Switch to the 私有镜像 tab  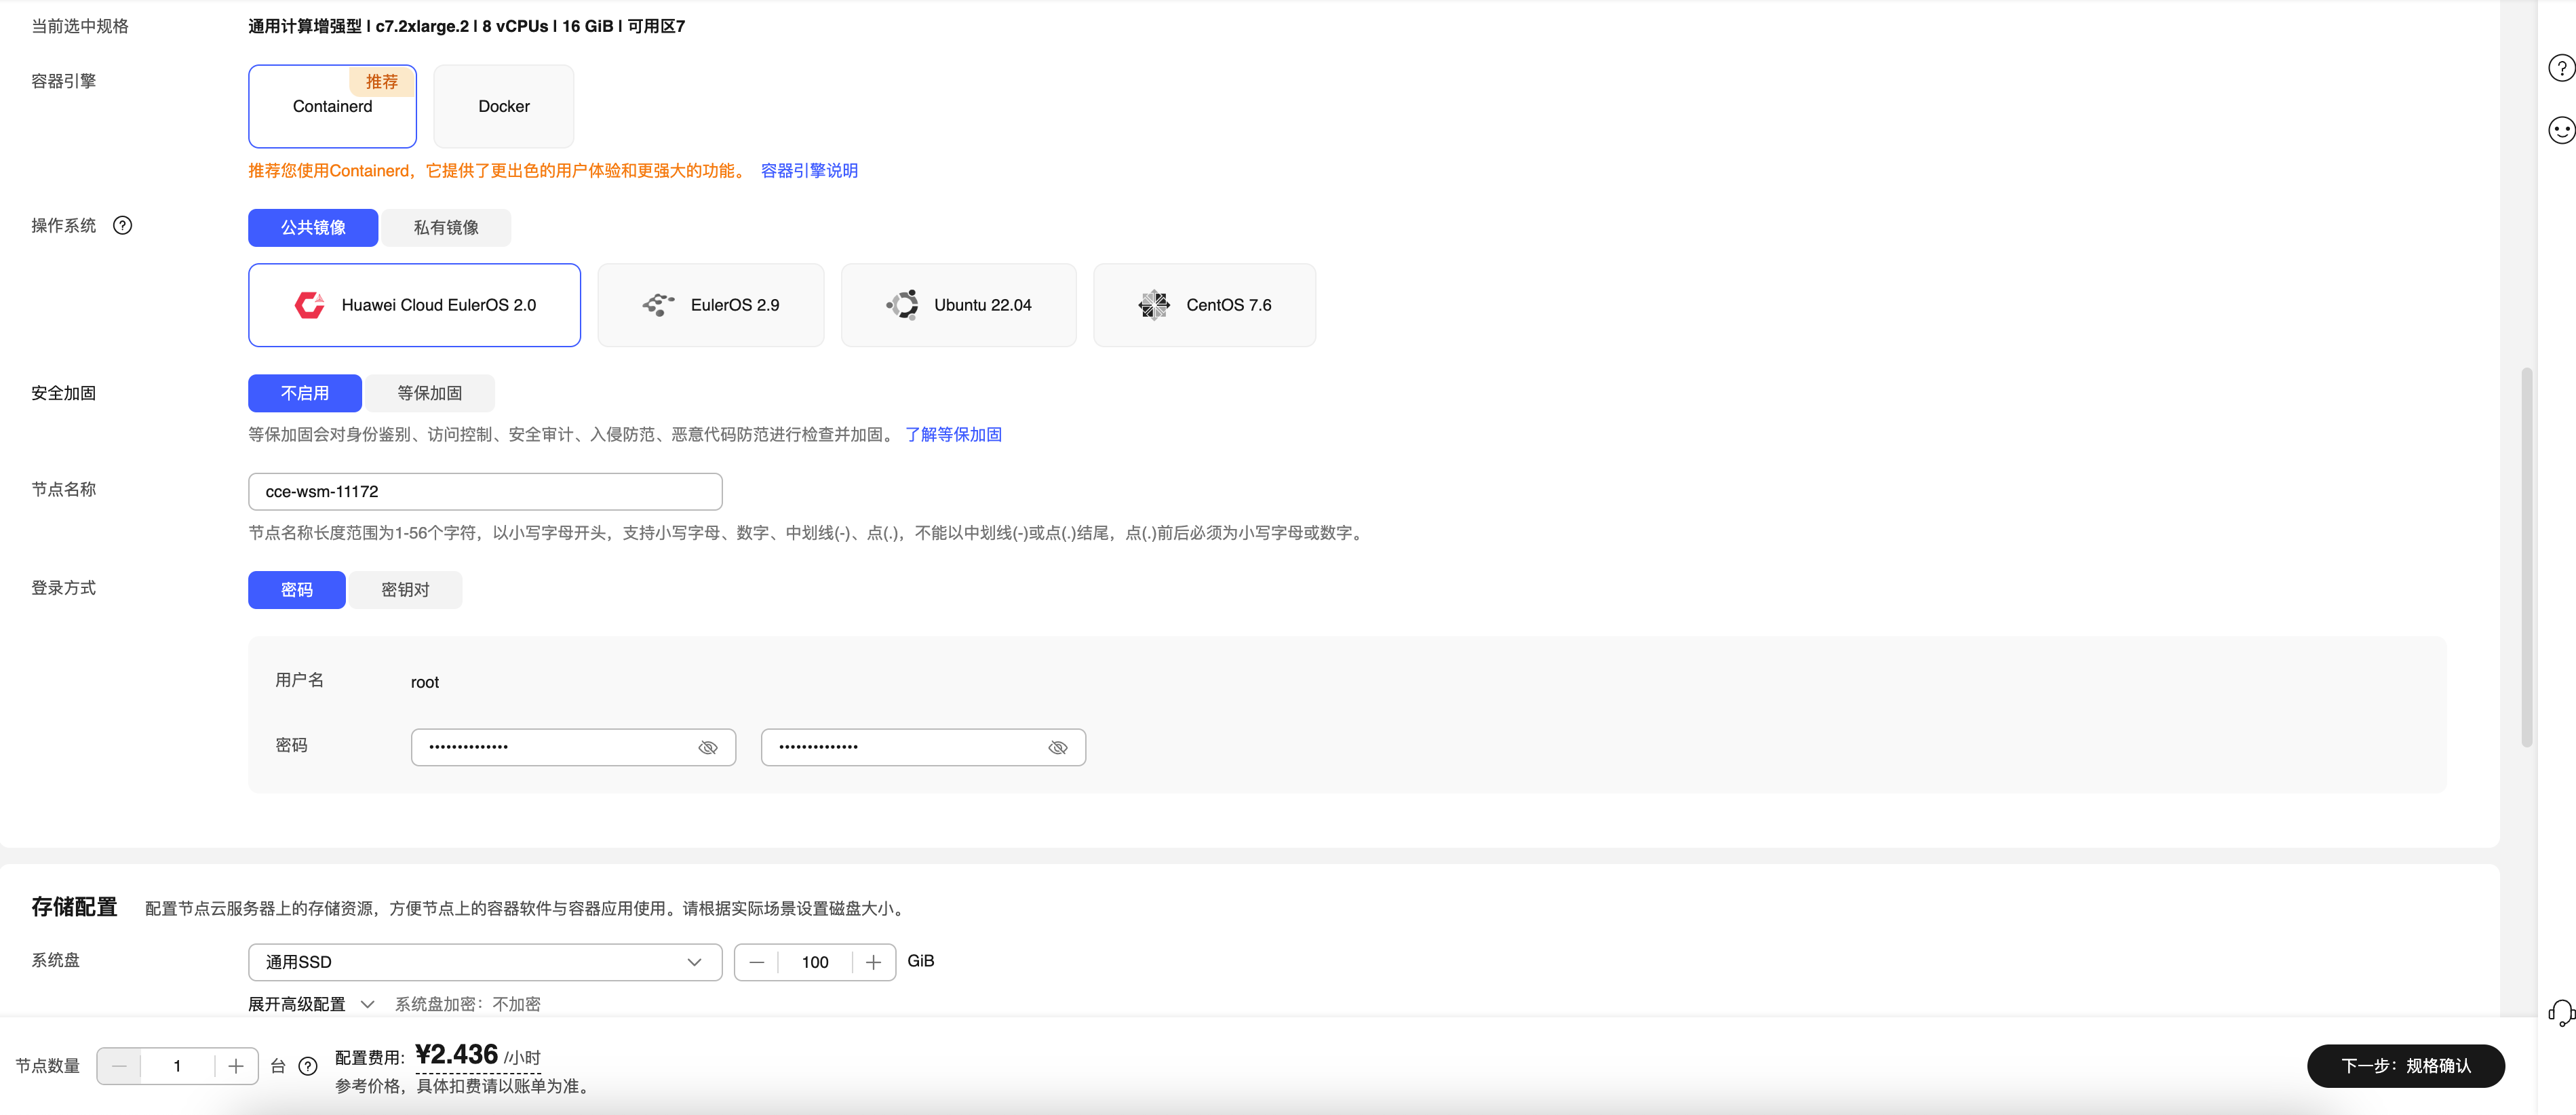click(x=446, y=228)
